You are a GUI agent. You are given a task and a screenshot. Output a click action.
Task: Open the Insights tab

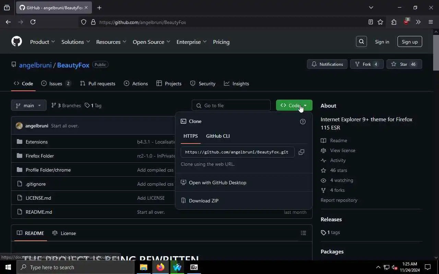click(236, 84)
